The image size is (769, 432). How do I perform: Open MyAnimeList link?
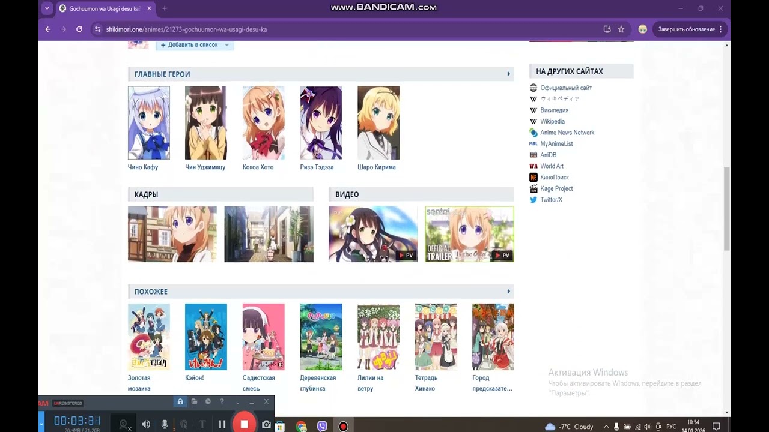point(556,144)
